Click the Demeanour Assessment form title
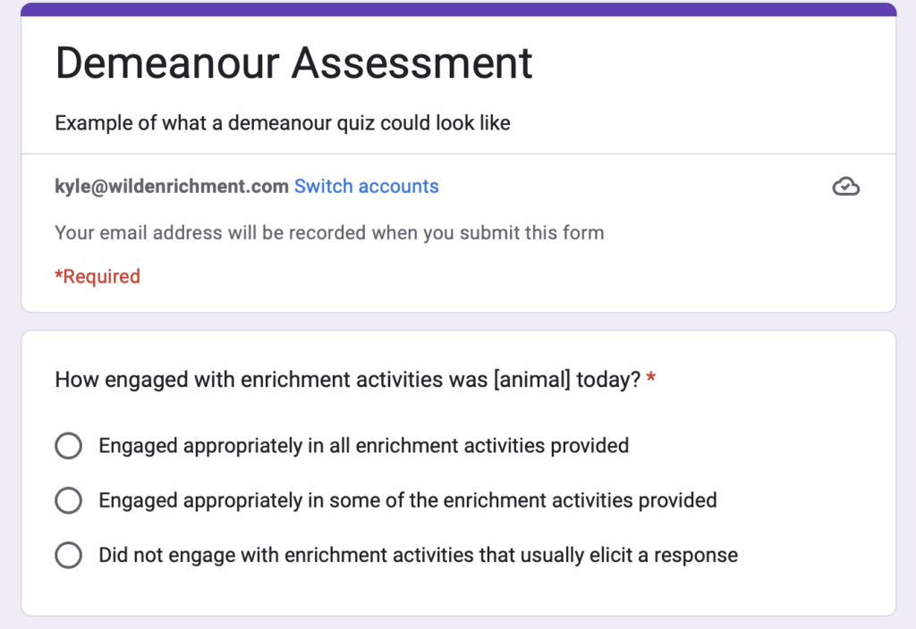This screenshot has height=629, width=916. tap(293, 63)
